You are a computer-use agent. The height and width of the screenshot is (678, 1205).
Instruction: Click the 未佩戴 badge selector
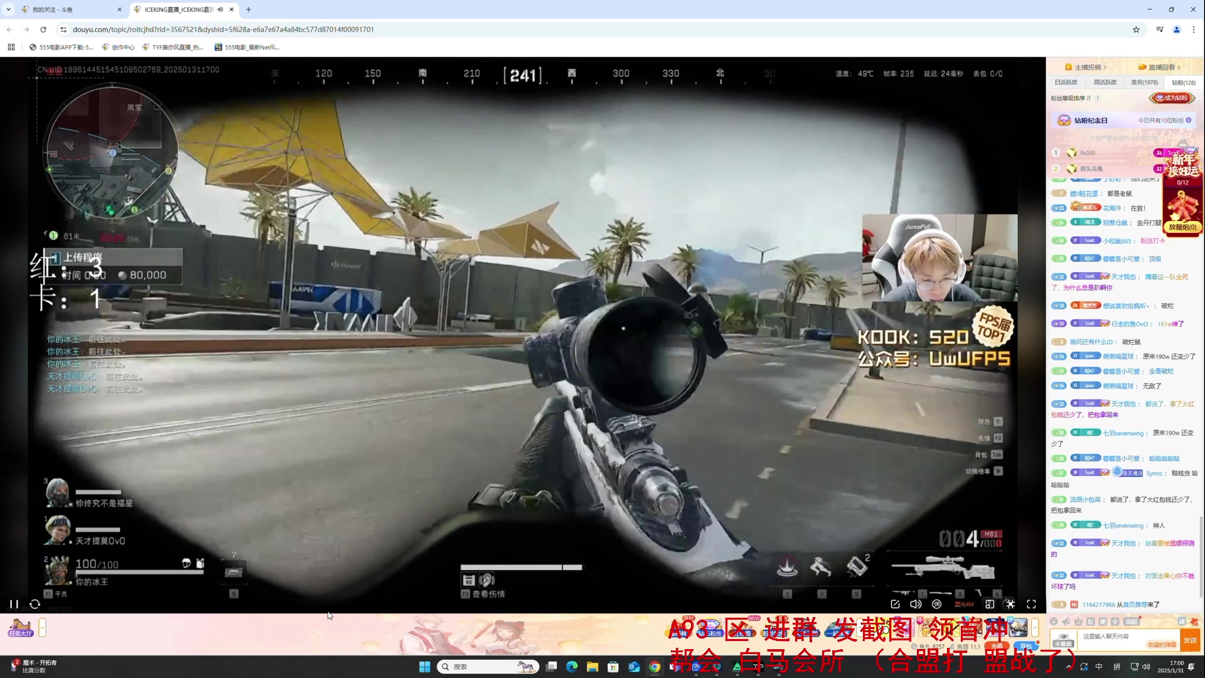[1063, 641]
